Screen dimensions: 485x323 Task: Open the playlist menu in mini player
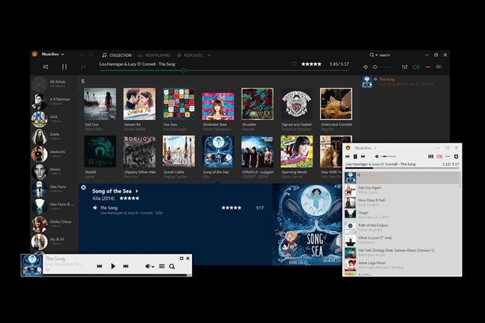(162, 266)
